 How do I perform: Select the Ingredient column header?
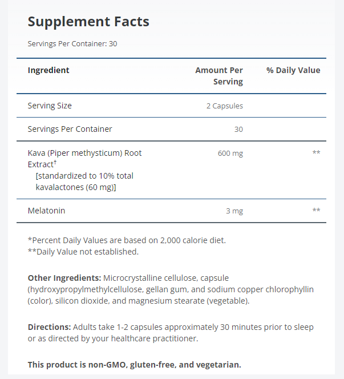coord(48,70)
